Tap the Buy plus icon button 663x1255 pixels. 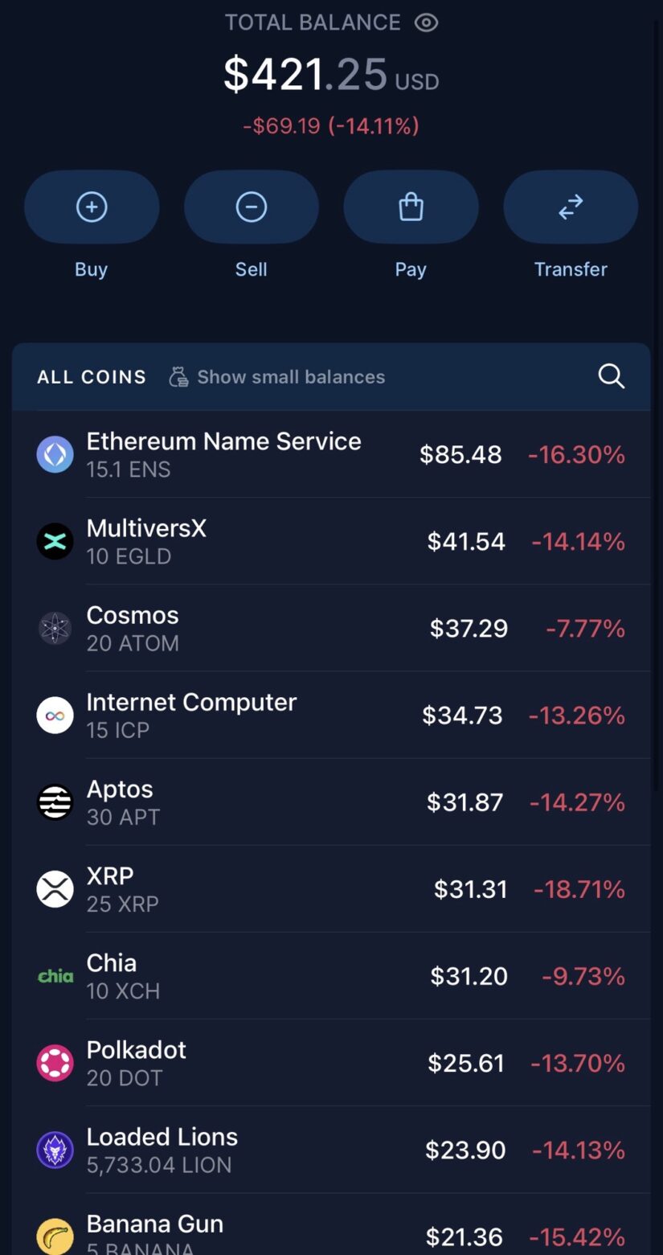[92, 207]
